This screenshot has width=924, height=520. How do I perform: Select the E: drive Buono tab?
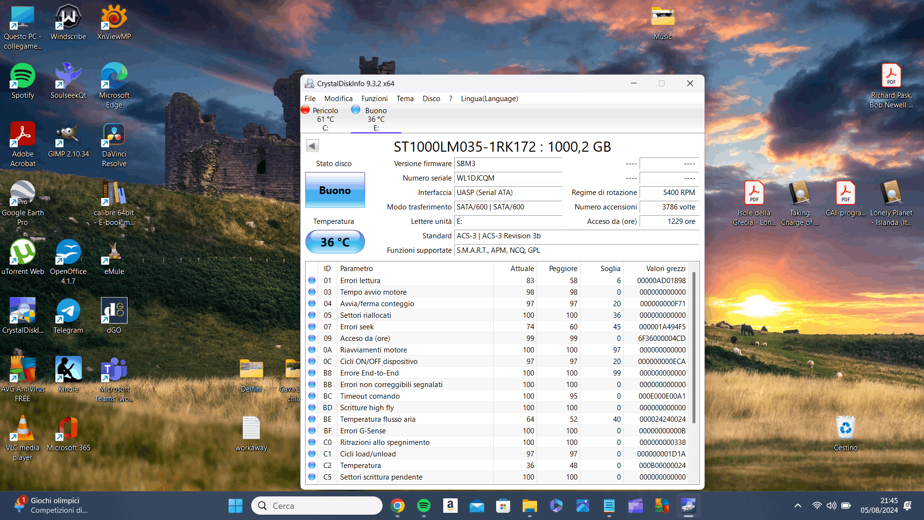[x=375, y=119]
